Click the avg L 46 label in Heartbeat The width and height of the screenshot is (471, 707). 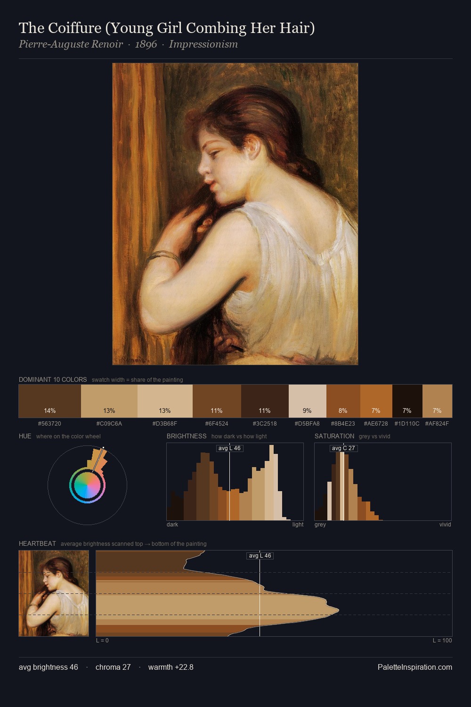point(260,556)
